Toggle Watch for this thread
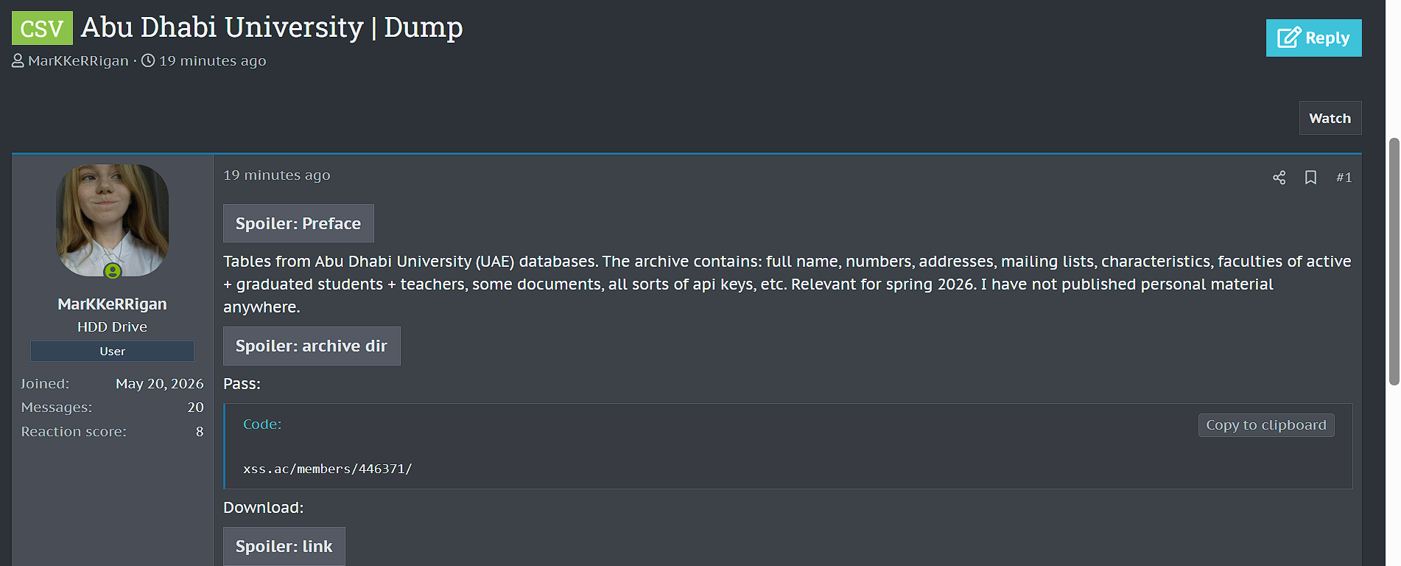 [x=1330, y=118]
